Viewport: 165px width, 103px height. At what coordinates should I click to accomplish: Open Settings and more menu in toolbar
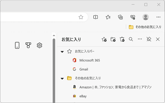pos(158,17)
